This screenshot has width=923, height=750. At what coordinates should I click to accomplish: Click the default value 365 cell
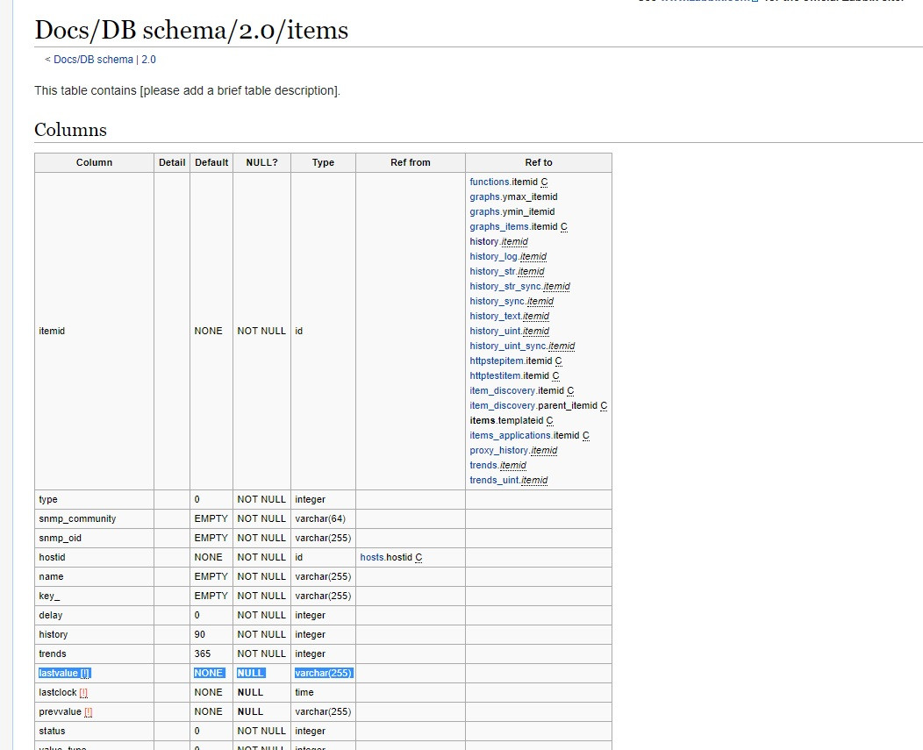[x=211, y=654]
